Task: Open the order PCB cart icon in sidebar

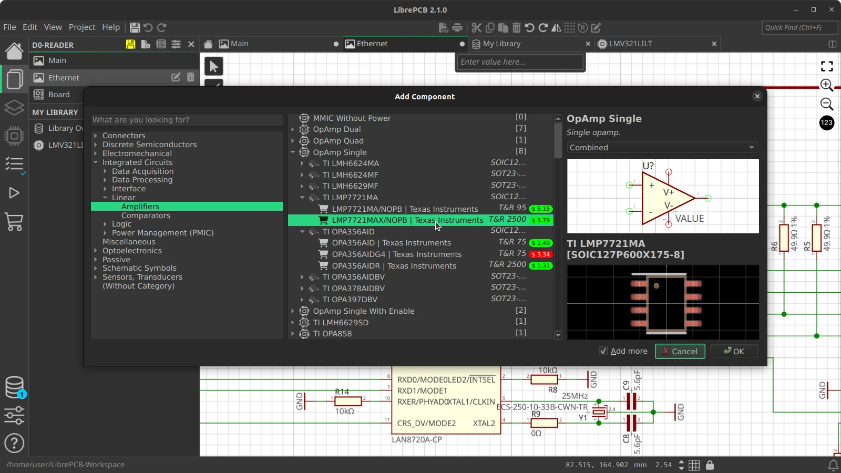Action: coord(14,222)
